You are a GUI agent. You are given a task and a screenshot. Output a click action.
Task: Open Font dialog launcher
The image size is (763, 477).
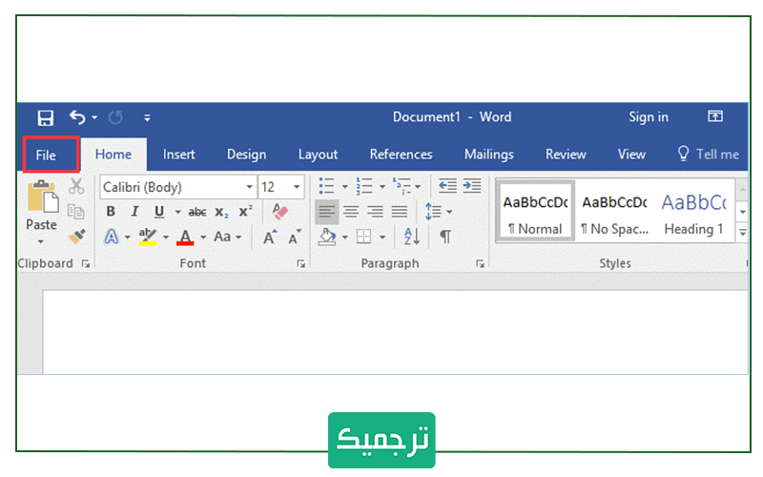(x=301, y=264)
